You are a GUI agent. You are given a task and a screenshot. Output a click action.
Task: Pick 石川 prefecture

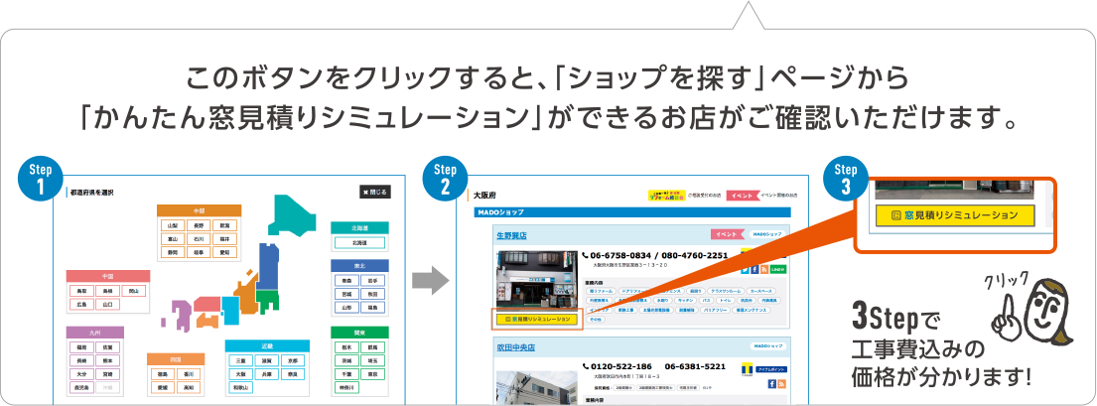coord(199,238)
